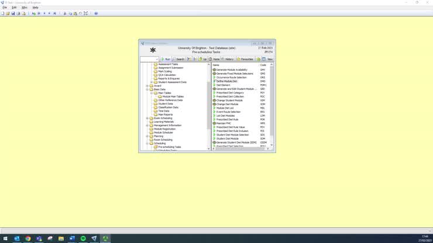Click the Favourites button

tap(245, 59)
